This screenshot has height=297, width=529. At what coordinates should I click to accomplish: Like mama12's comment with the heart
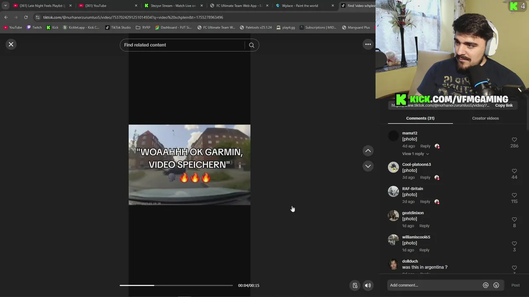pos(514,140)
